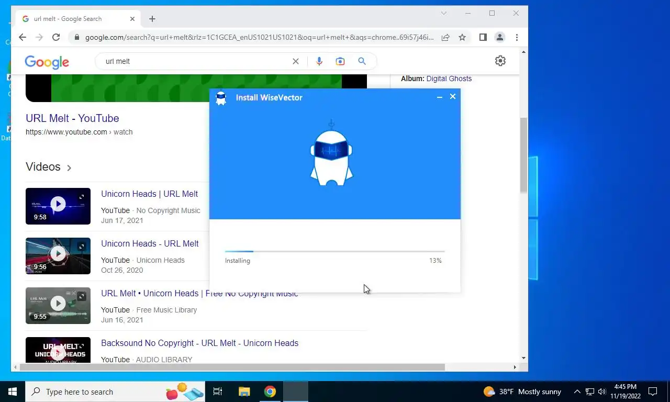The width and height of the screenshot is (670, 402).
Task: Open Chrome's three-dot menu
Action: (517, 37)
